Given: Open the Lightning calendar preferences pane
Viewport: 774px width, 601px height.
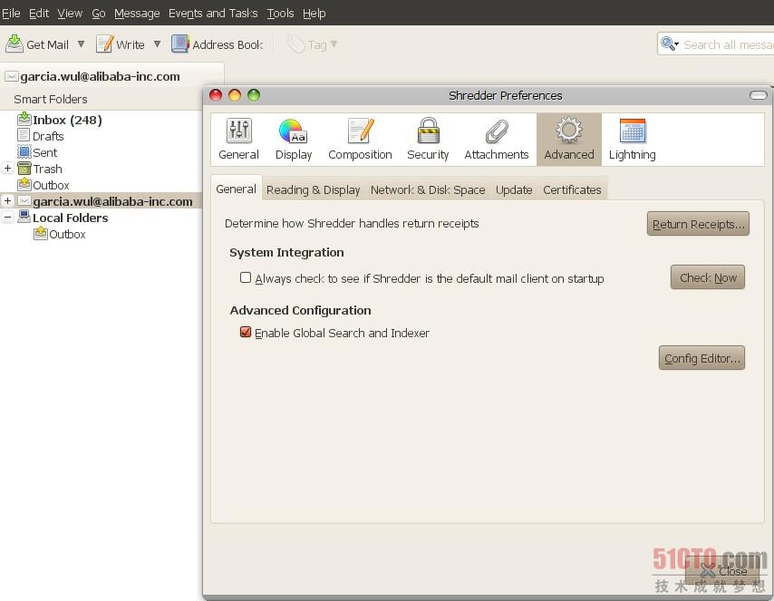Looking at the screenshot, I should tap(633, 140).
